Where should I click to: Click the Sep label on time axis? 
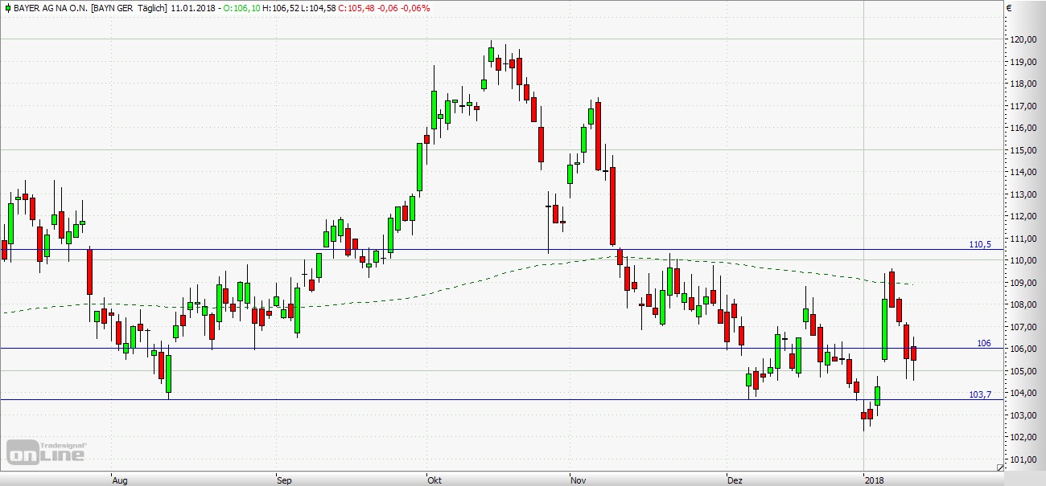(284, 480)
